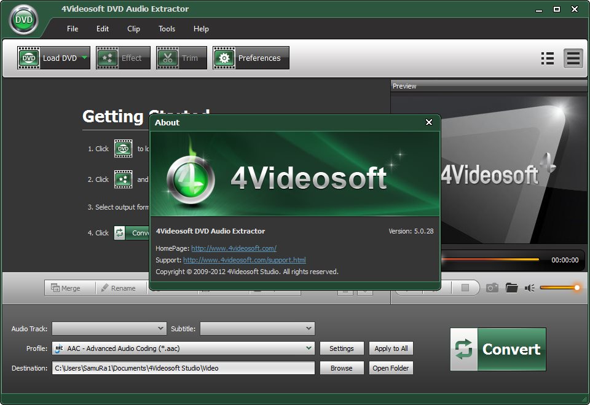This screenshot has width=590, height=405.
Task: Select the '4Videosoft DVD Audio Extractor' text in About
Action: point(211,231)
